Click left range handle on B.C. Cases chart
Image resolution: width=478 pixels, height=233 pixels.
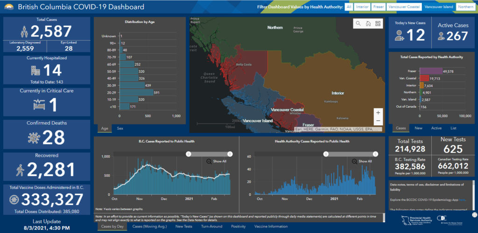click(x=189, y=153)
